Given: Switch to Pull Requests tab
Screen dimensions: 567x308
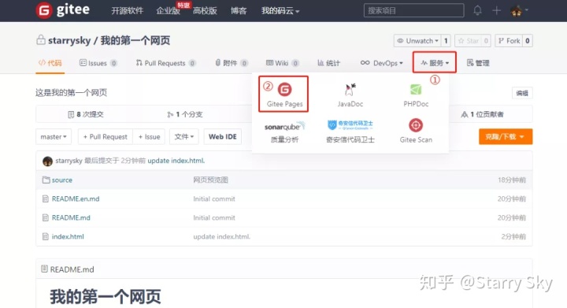Looking at the screenshot, I should point(165,63).
